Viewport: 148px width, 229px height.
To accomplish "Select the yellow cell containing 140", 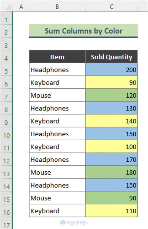I will pyautogui.click(x=111, y=121).
